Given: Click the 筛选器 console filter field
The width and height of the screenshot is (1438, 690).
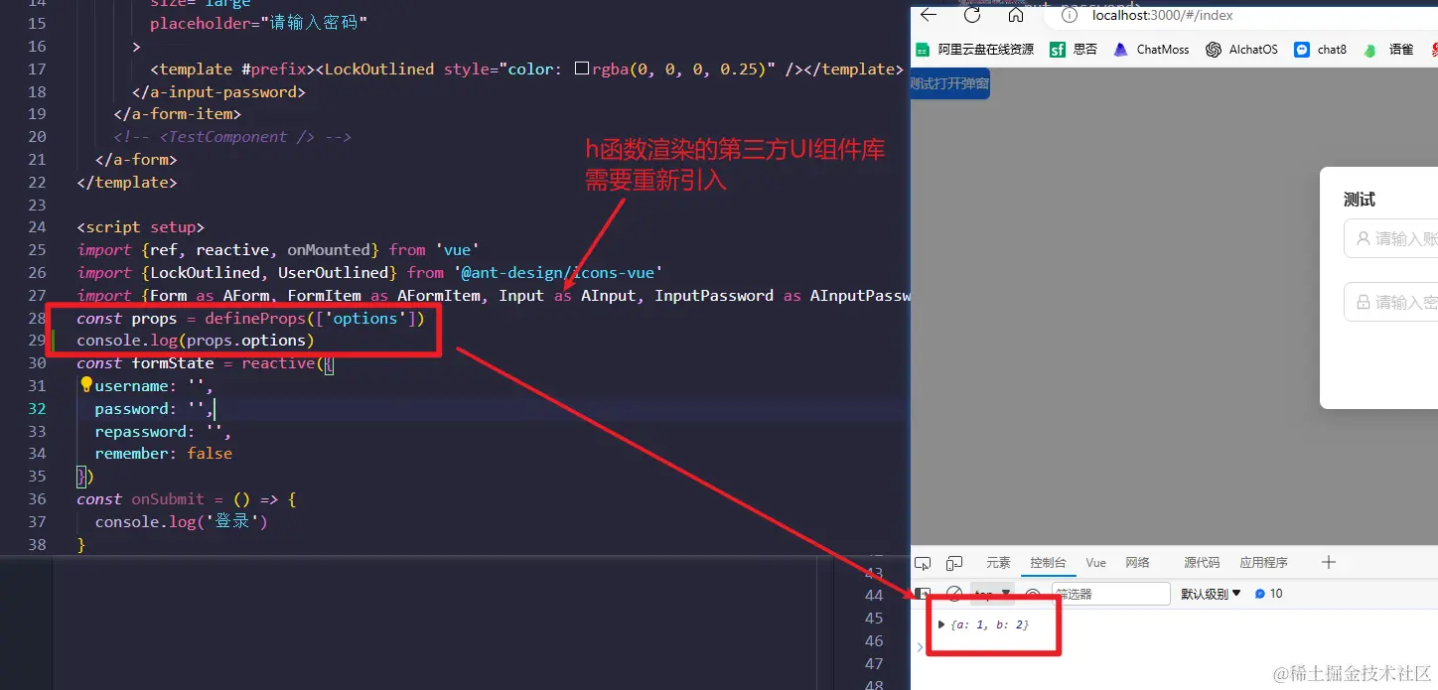Looking at the screenshot, I should [1111, 594].
